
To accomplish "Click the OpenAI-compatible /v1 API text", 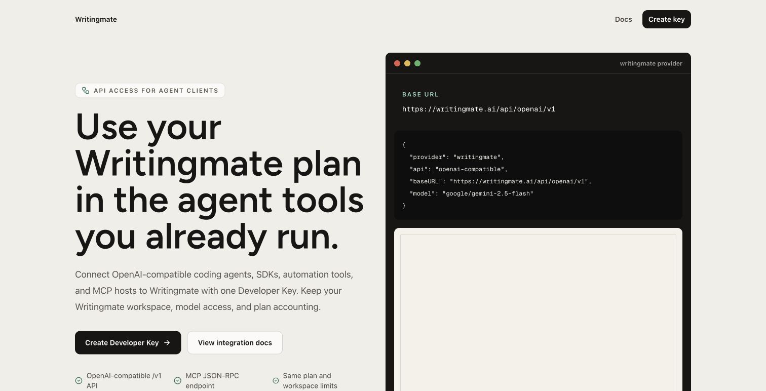I will pos(124,380).
